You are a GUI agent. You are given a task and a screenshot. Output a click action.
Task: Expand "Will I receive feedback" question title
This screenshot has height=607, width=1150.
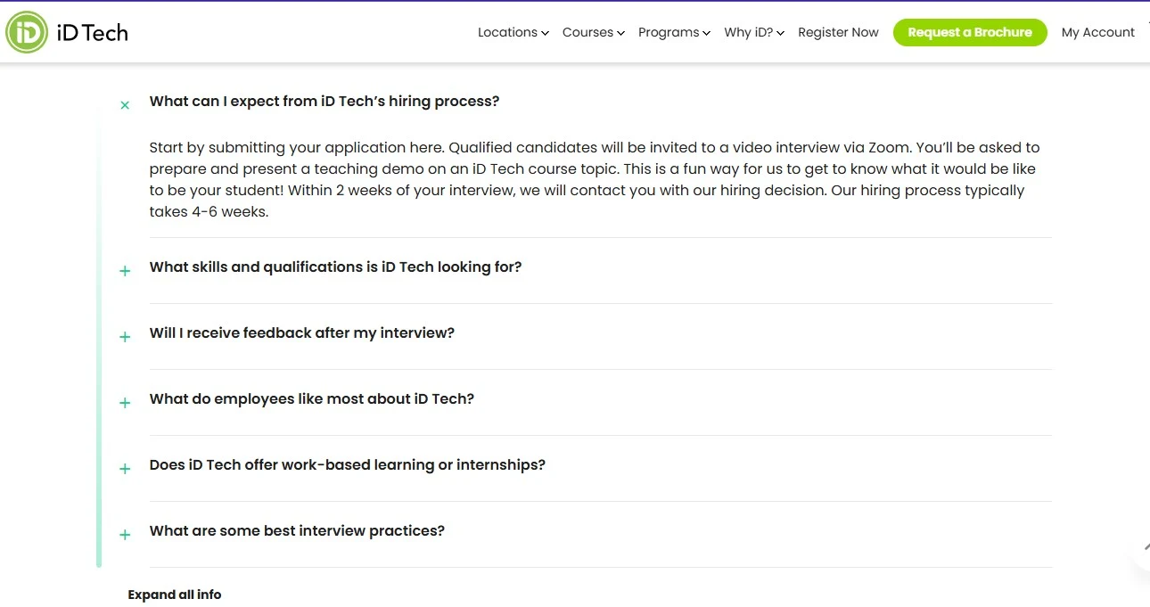click(x=301, y=332)
